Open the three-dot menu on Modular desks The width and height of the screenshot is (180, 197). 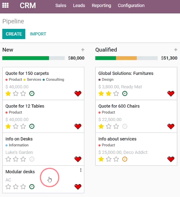[x=81, y=170]
